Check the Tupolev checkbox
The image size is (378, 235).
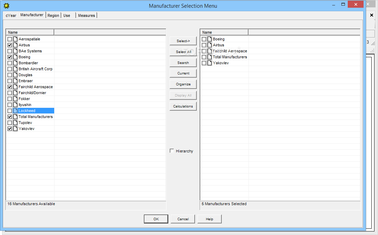tap(10, 123)
